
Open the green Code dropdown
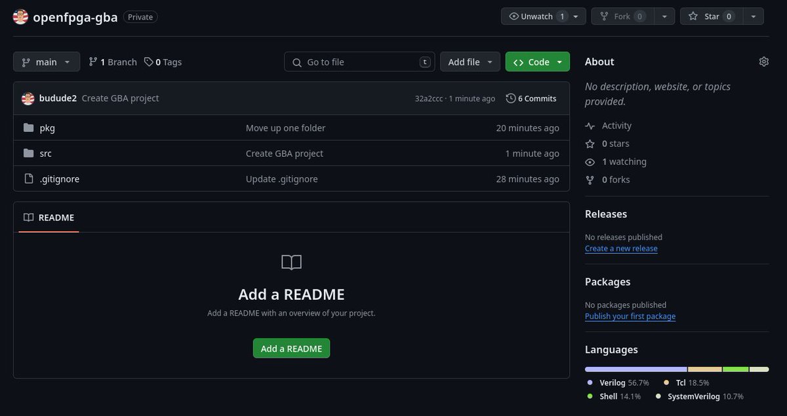coord(538,62)
